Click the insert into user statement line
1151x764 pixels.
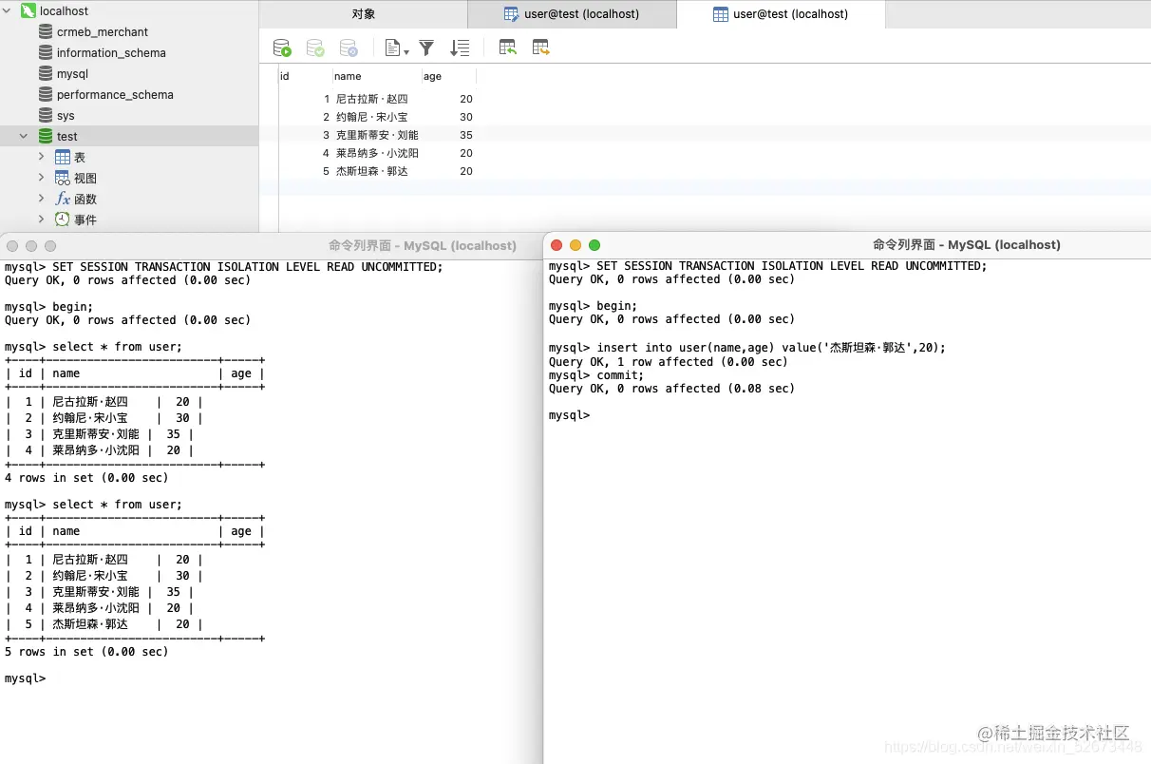(747, 348)
